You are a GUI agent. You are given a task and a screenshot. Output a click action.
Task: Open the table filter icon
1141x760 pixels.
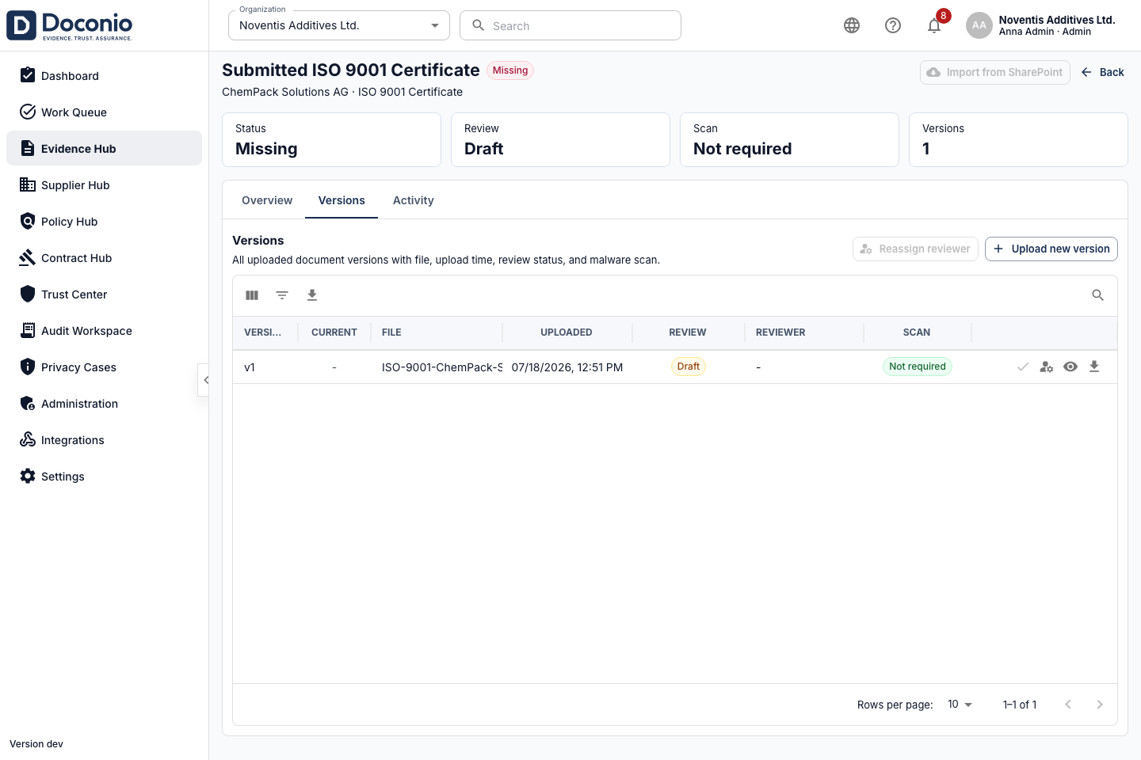coord(282,295)
